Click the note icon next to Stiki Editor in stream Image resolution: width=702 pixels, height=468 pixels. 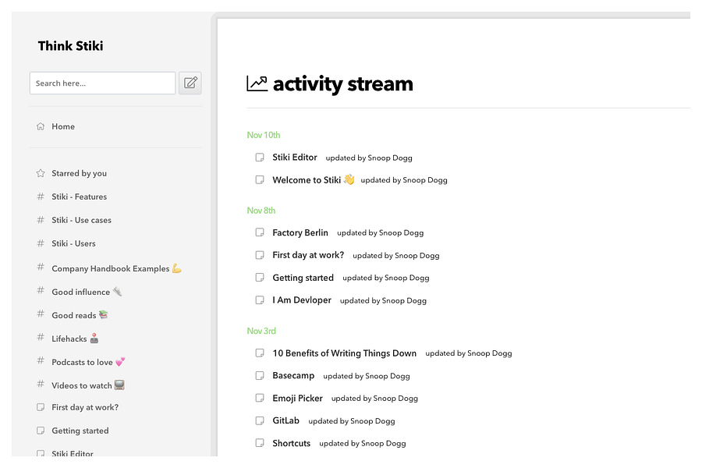260,158
